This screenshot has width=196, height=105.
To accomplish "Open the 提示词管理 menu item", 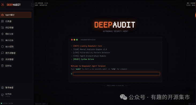I will click(16, 53).
